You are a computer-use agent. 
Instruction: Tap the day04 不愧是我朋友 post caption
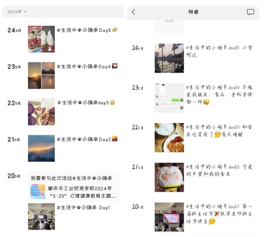[x=219, y=94]
